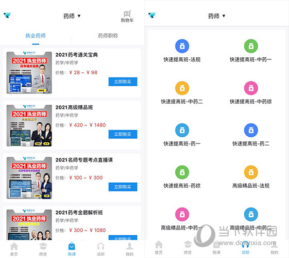
Task: Select price ¥ 300 ~ ¥ 1080
Action: click(x=88, y=230)
